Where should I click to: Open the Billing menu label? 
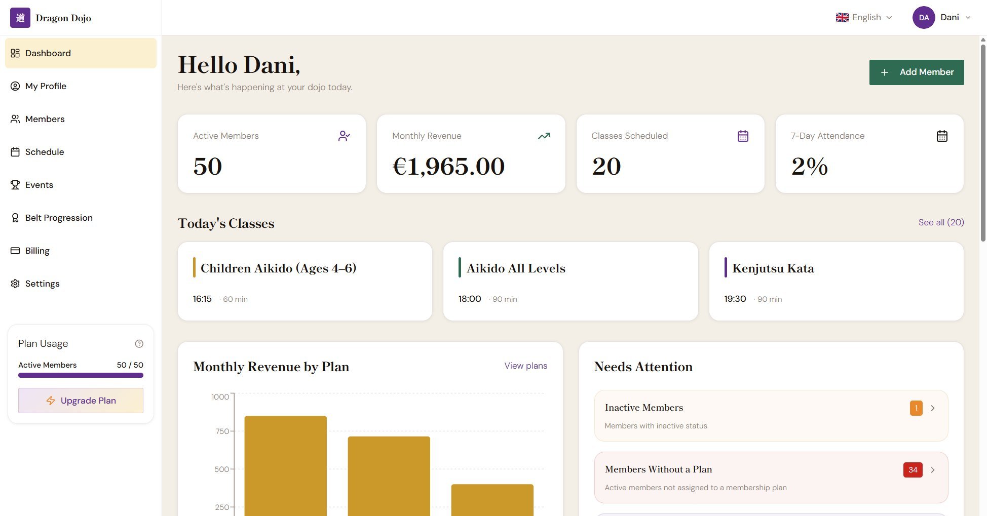click(37, 251)
